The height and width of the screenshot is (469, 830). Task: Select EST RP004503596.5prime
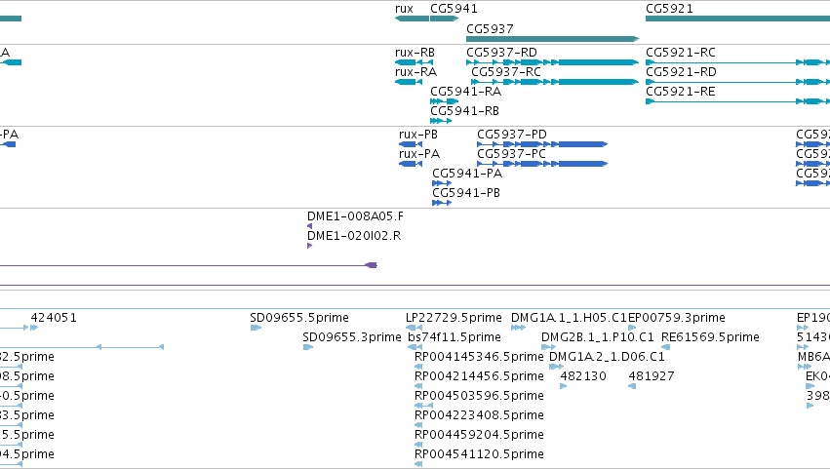pyautogui.click(x=479, y=396)
